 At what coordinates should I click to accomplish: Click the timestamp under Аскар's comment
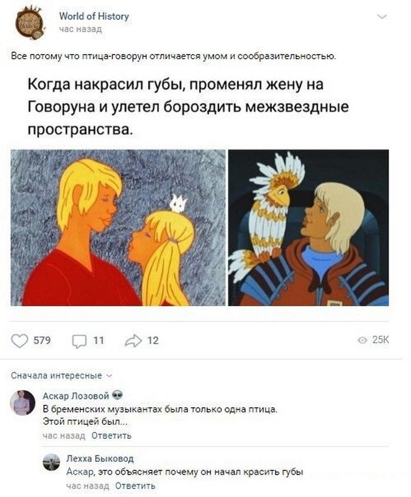pyautogui.click(x=64, y=436)
